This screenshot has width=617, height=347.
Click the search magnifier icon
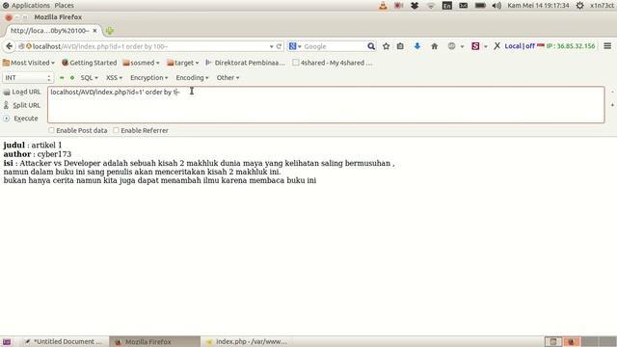(371, 46)
